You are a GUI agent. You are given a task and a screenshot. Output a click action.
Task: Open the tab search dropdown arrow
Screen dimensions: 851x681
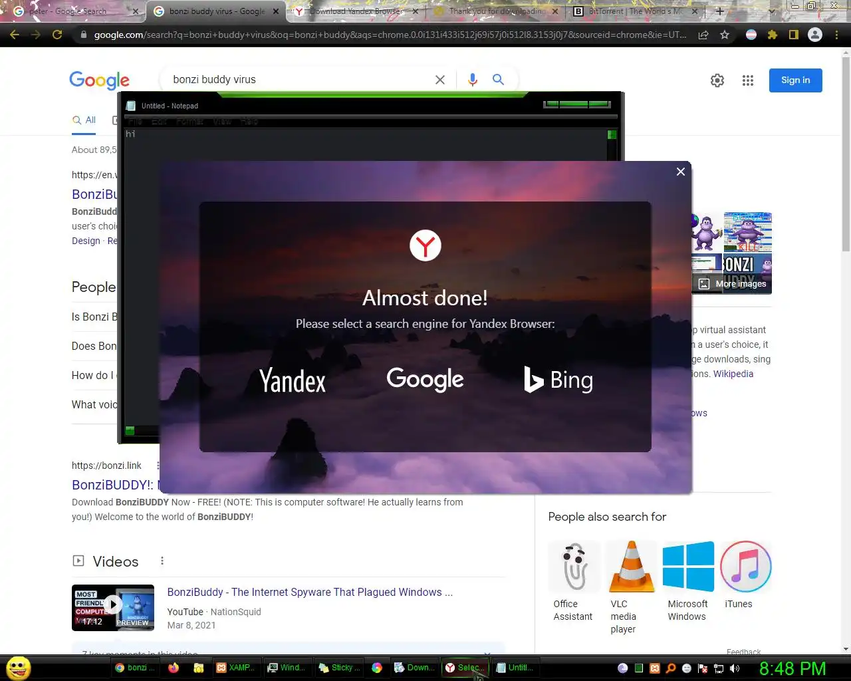click(771, 11)
